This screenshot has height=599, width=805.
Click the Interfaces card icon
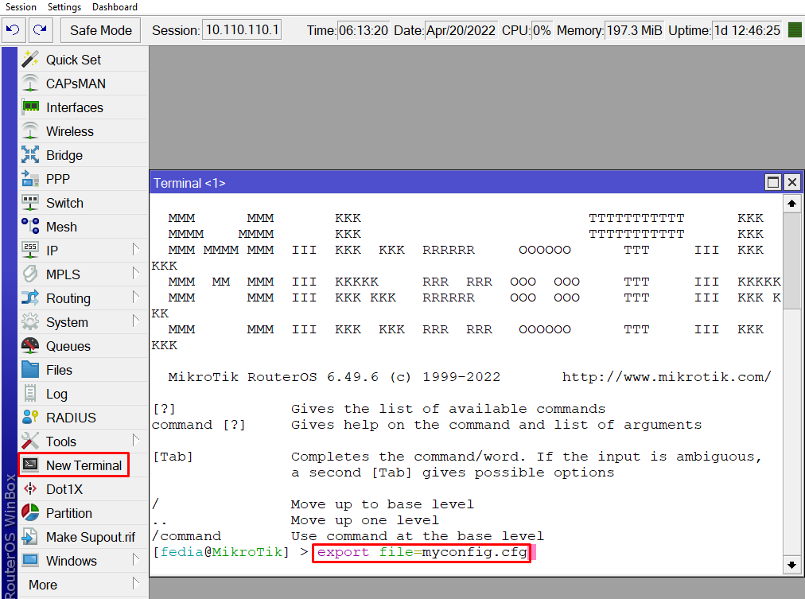point(30,107)
